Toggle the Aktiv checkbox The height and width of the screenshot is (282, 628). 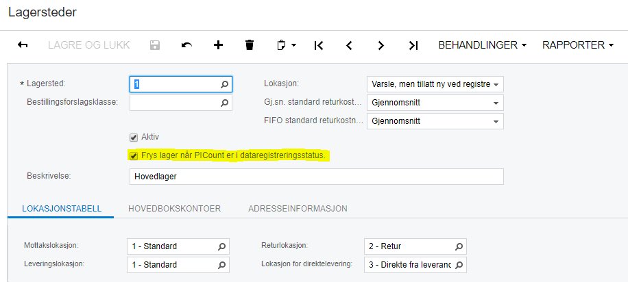134,137
